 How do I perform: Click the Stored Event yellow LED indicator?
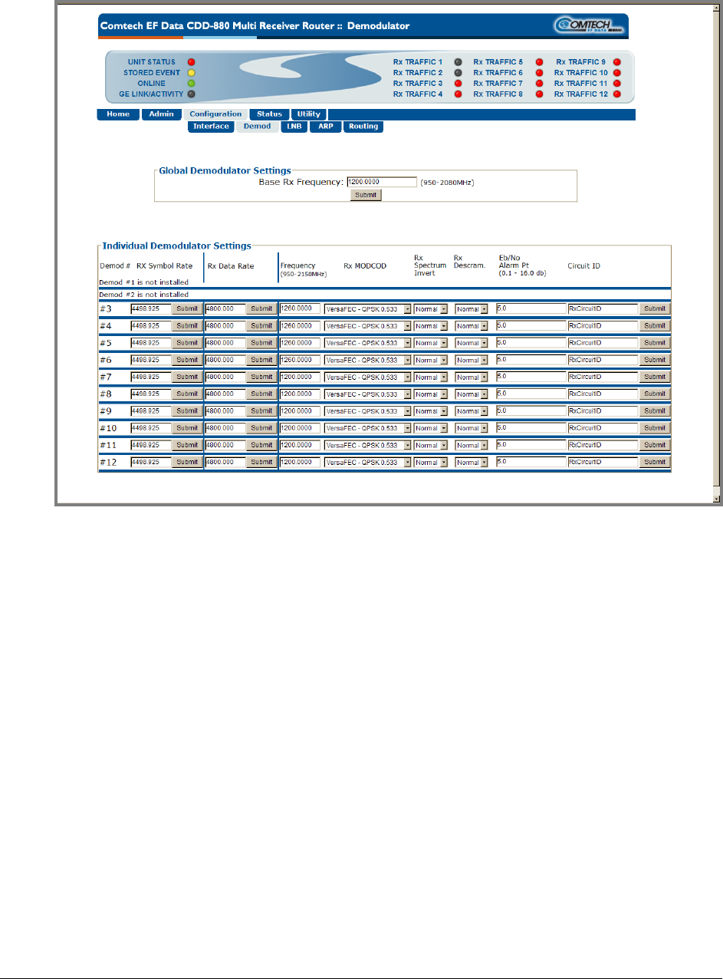click(192, 73)
